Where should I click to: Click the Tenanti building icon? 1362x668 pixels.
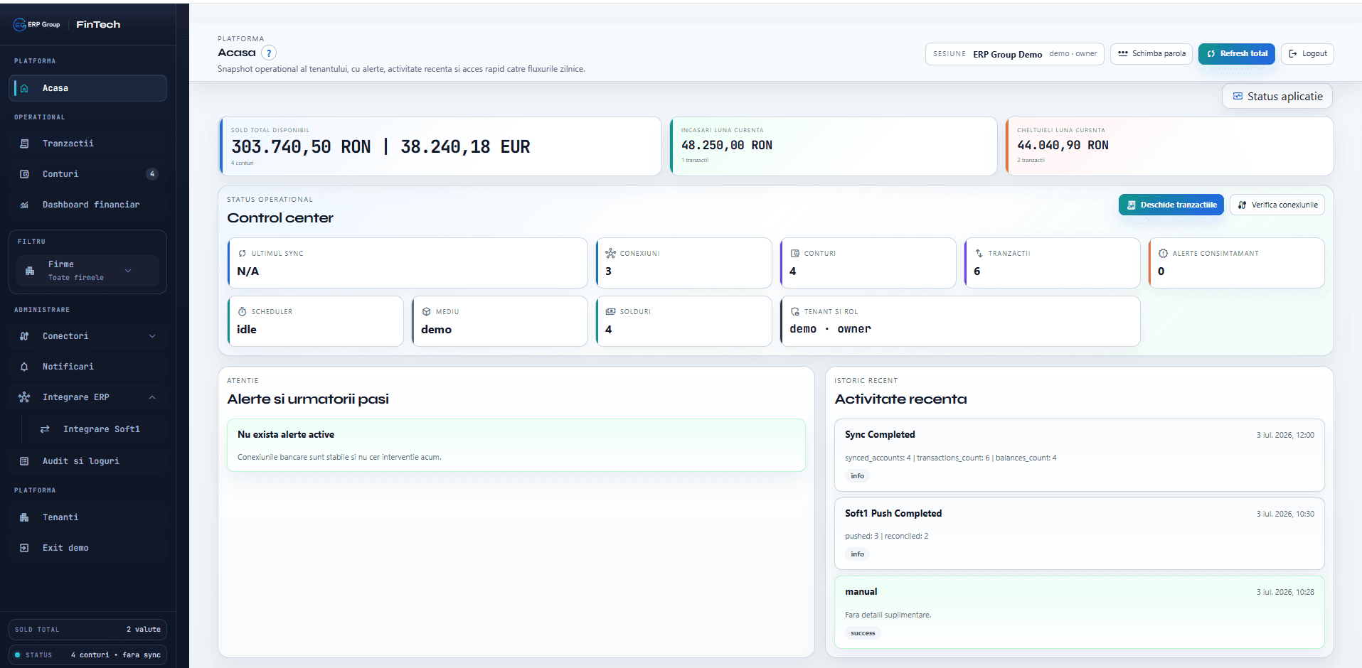pos(24,517)
